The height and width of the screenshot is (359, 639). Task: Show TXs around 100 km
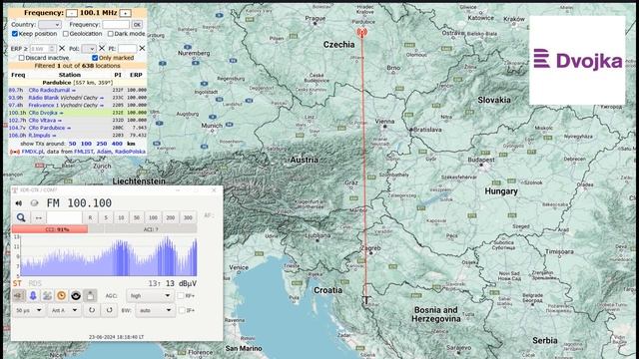pos(86,144)
